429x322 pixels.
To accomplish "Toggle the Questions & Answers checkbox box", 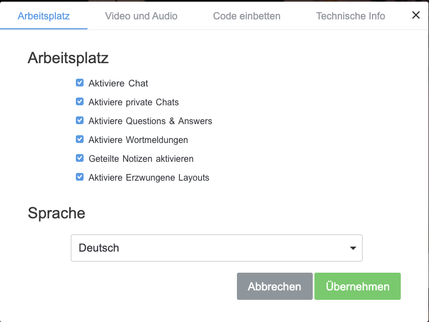I will click(x=80, y=121).
